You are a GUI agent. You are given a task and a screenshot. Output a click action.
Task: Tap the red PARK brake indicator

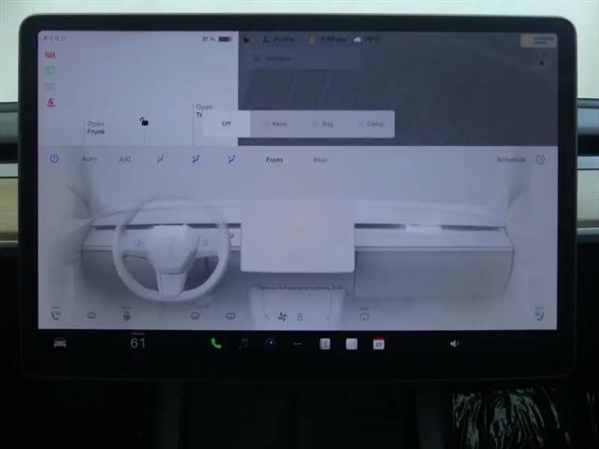tap(50, 55)
